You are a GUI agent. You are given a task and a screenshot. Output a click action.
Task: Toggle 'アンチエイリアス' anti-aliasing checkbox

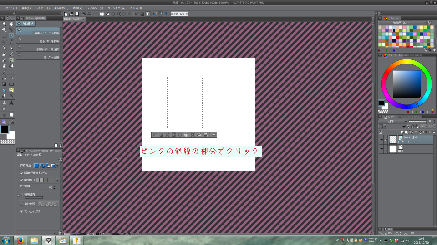coord(21,211)
